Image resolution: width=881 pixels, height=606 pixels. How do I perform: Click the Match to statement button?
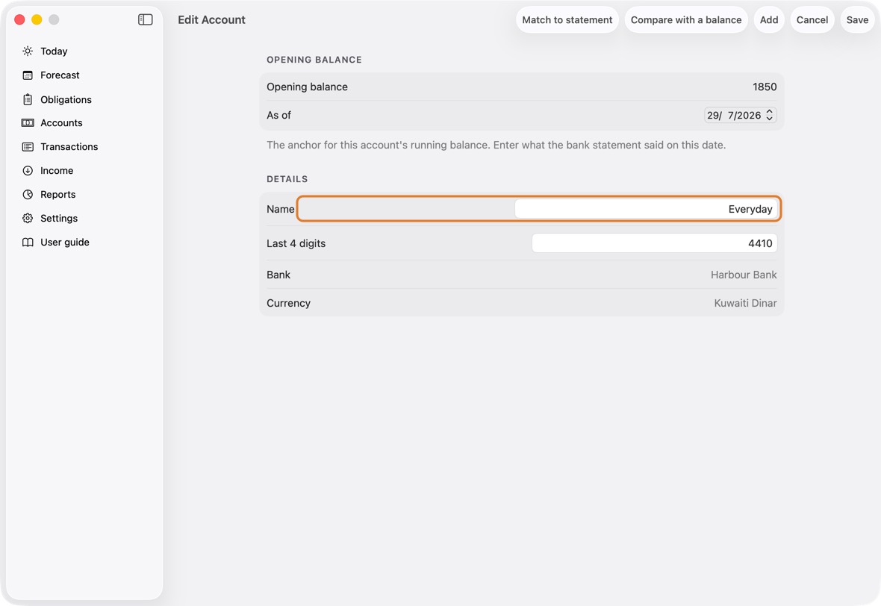567,19
